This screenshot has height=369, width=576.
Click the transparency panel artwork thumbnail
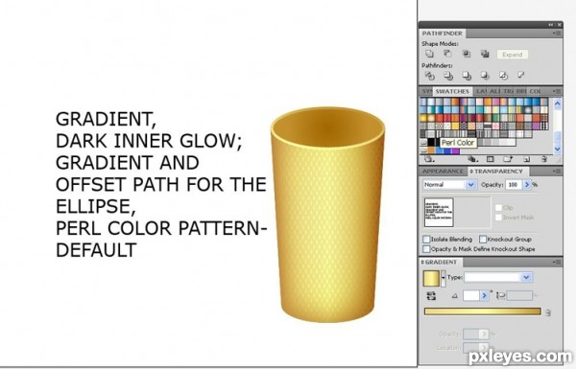[x=439, y=213]
